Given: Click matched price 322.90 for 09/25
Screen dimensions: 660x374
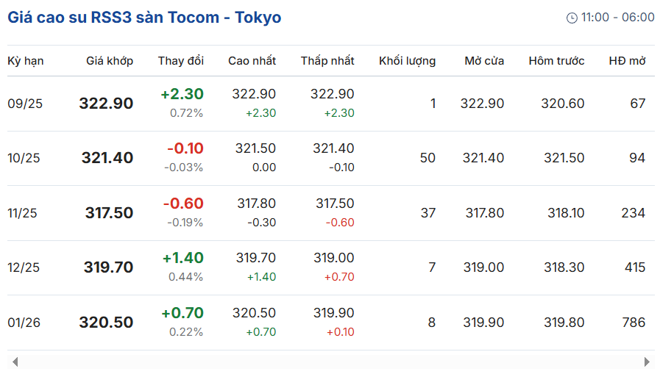Looking at the screenshot, I should [x=106, y=104].
